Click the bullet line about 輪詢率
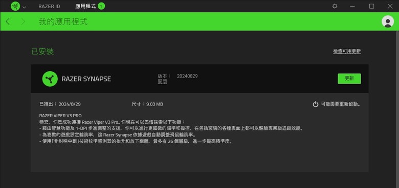The image size is (399, 188). pos(117,135)
